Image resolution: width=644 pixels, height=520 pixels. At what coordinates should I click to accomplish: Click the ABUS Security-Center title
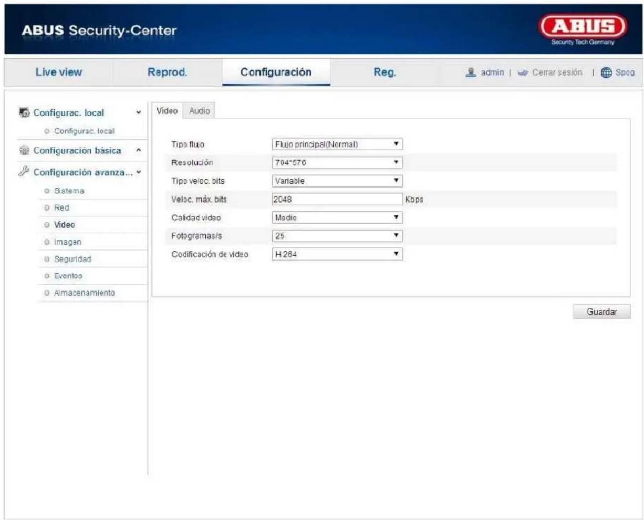coord(99,30)
